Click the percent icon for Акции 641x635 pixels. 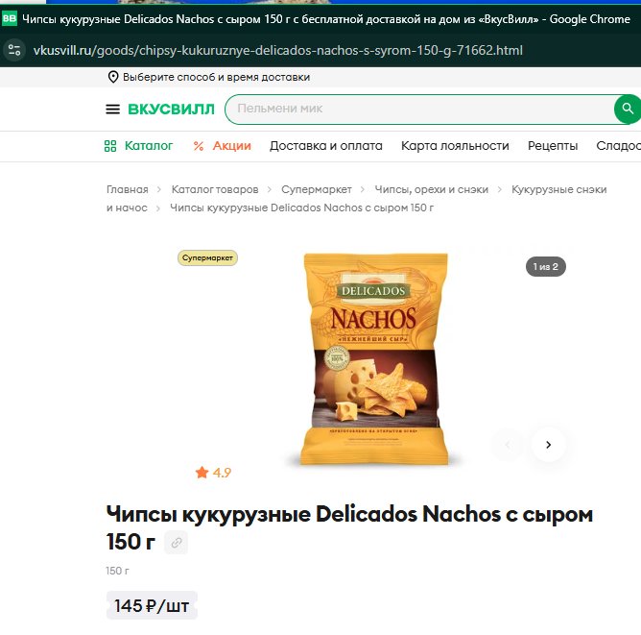tap(199, 146)
